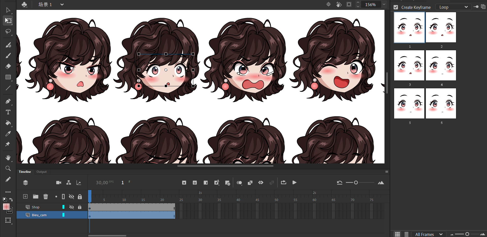Activate the Paint Bucket tool
Screen dimensions: 487x237
coord(8,123)
